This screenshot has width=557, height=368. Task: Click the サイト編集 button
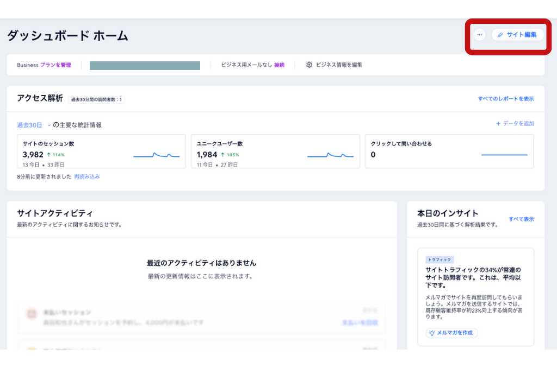coord(517,35)
